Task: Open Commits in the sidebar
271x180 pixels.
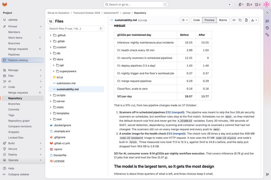Action: tap(23, 109)
